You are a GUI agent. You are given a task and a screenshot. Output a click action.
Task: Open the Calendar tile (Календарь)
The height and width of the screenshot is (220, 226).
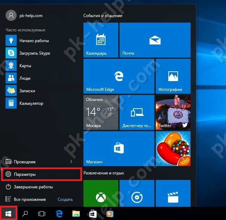(101, 40)
